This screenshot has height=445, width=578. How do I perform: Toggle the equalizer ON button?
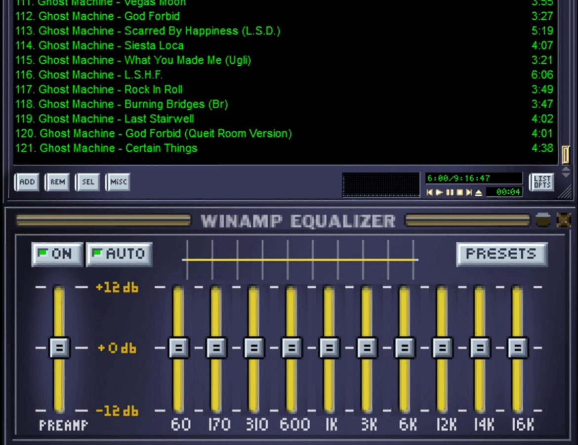tap(57, 254)
